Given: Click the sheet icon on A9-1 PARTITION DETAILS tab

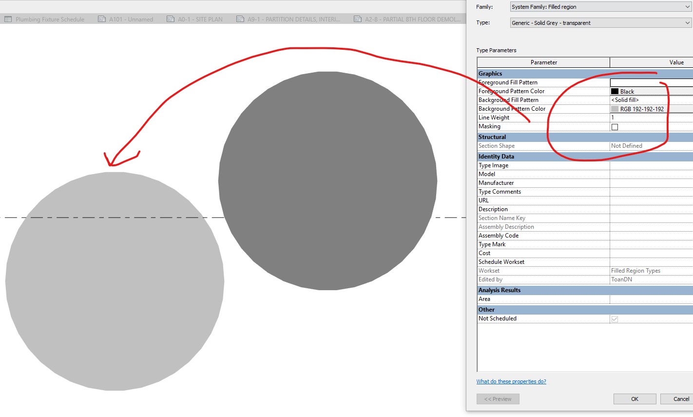Looking at the screenshot, I should [x=240, y=19].
